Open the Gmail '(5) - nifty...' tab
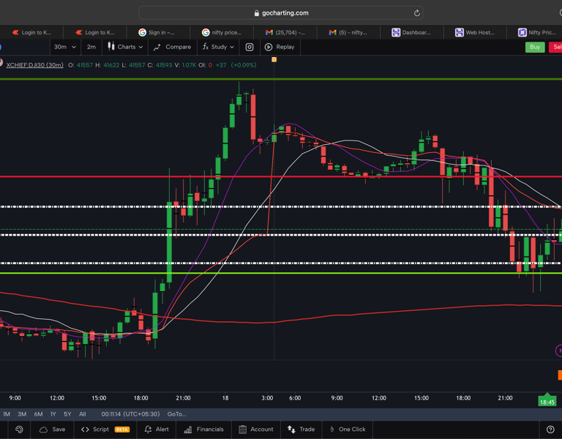 click(348, 32)
